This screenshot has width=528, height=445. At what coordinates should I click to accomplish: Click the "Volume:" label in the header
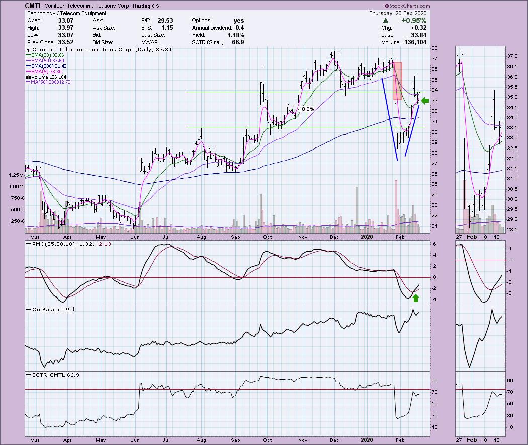(391, 42)
